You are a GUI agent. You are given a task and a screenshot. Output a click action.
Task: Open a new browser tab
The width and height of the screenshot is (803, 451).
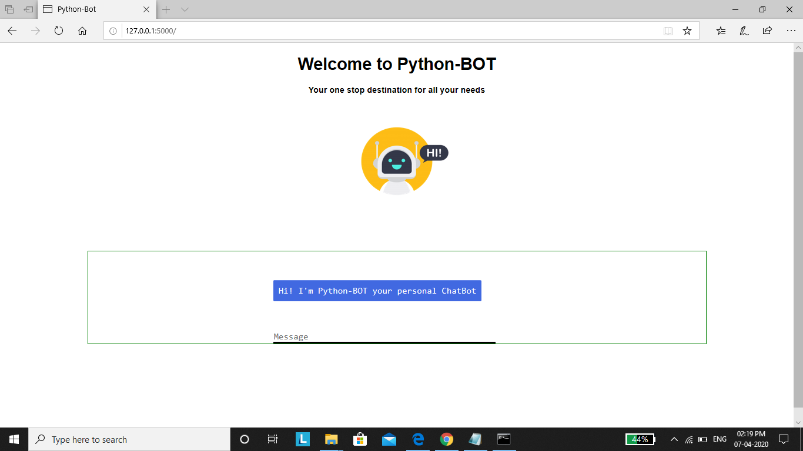pyautogui.click(x=166, y=9)
